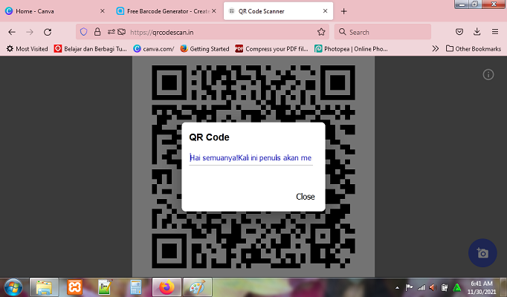The width and height of the screenshot is (507, 297).
Task: Open the notepad editor taskbar icon
Action: pyautogui.click(x=105, y=287)
